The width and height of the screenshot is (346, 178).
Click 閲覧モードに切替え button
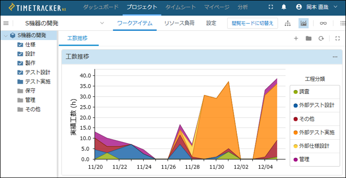(252, 23)
